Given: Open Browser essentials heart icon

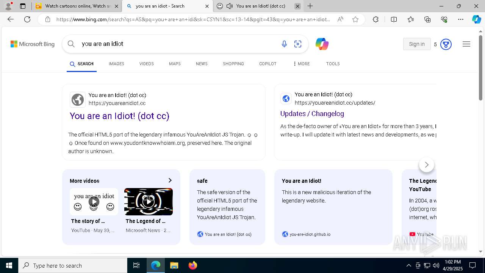Looking at the screenshot, I should tap(444, 19).
